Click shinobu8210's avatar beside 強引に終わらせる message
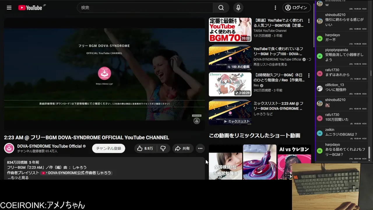 point(320,21)
